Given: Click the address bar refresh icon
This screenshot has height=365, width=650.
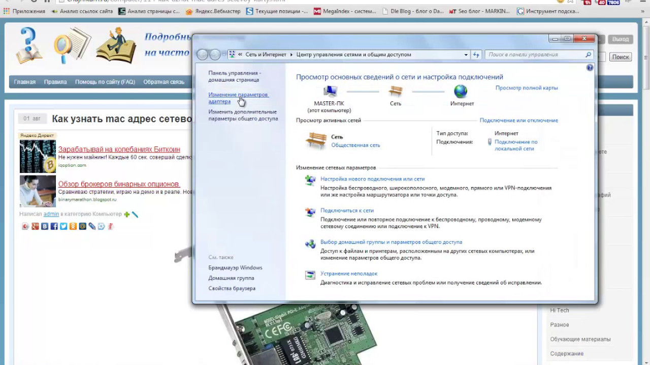Looking at the screenshot, I should point(476,54).
